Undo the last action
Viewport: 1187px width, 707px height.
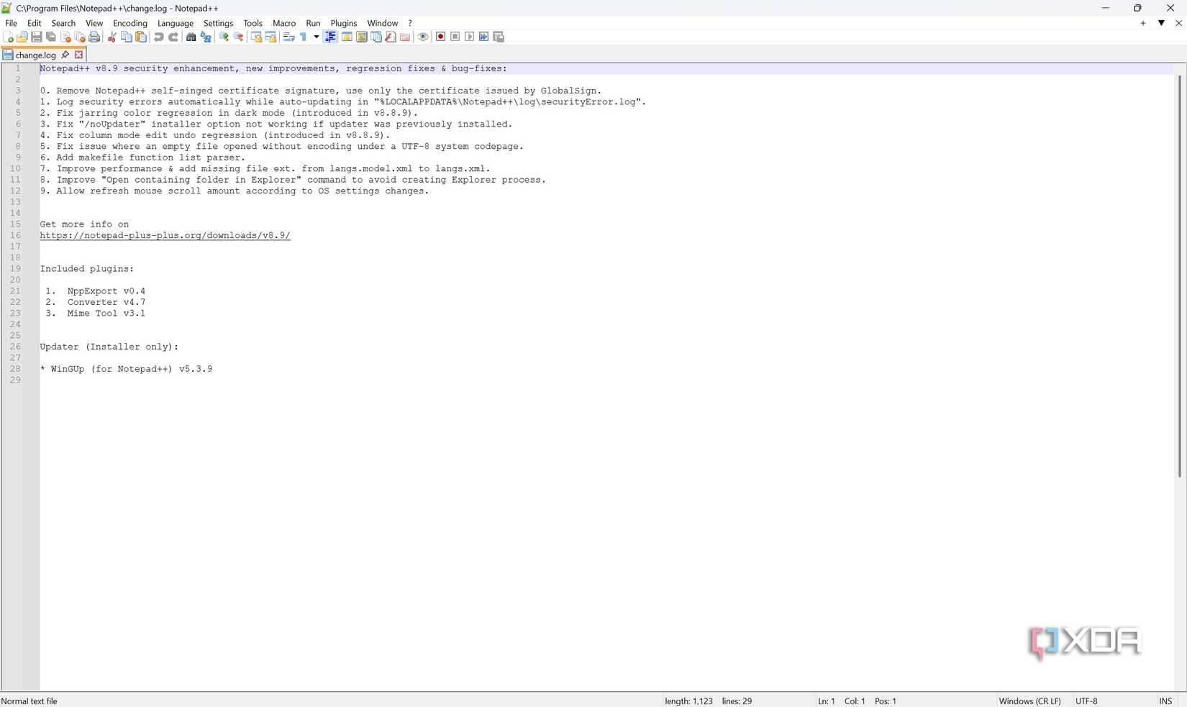pos(159,37)
